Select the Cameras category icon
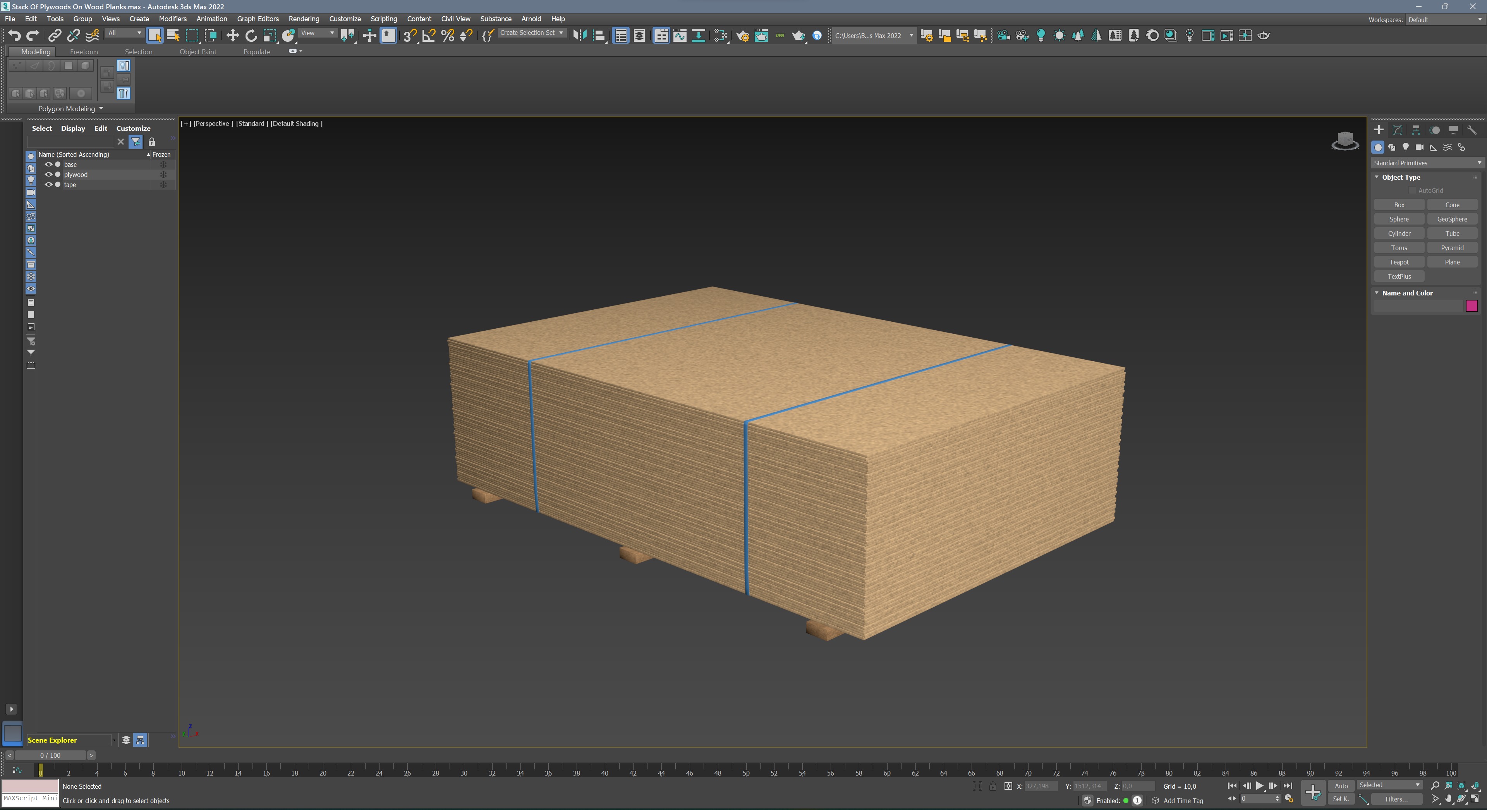The height and width of the screenshot is (810, 1487). click(1420, 147)
